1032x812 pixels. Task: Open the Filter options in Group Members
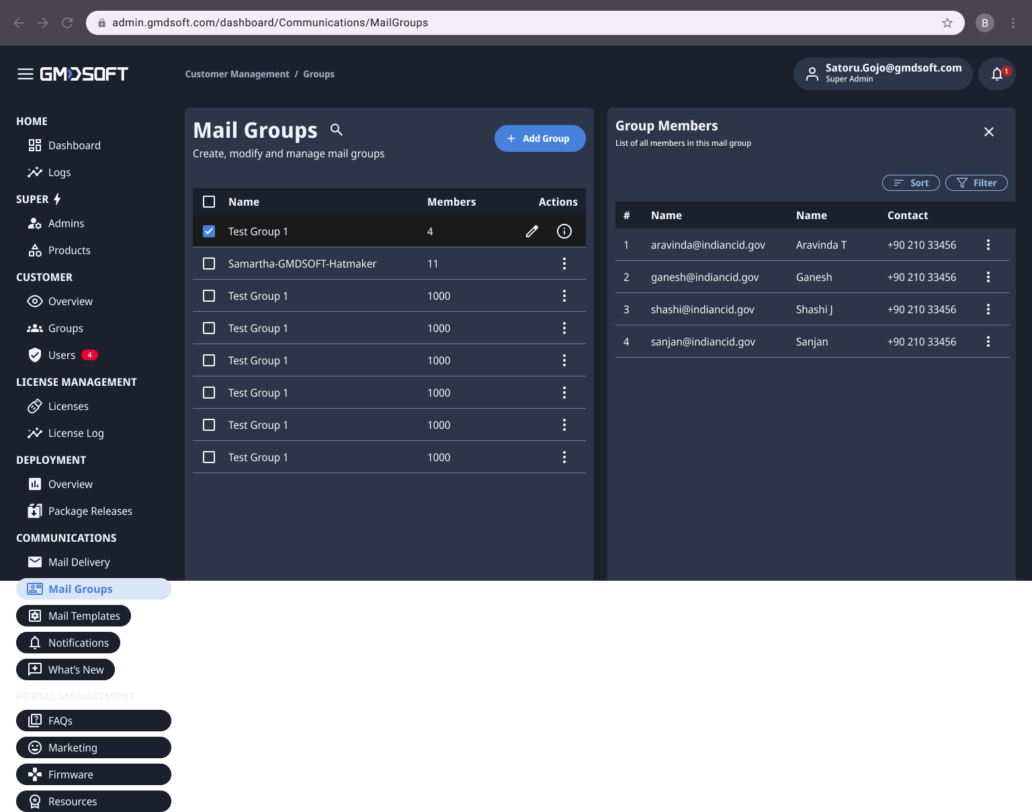976,183
